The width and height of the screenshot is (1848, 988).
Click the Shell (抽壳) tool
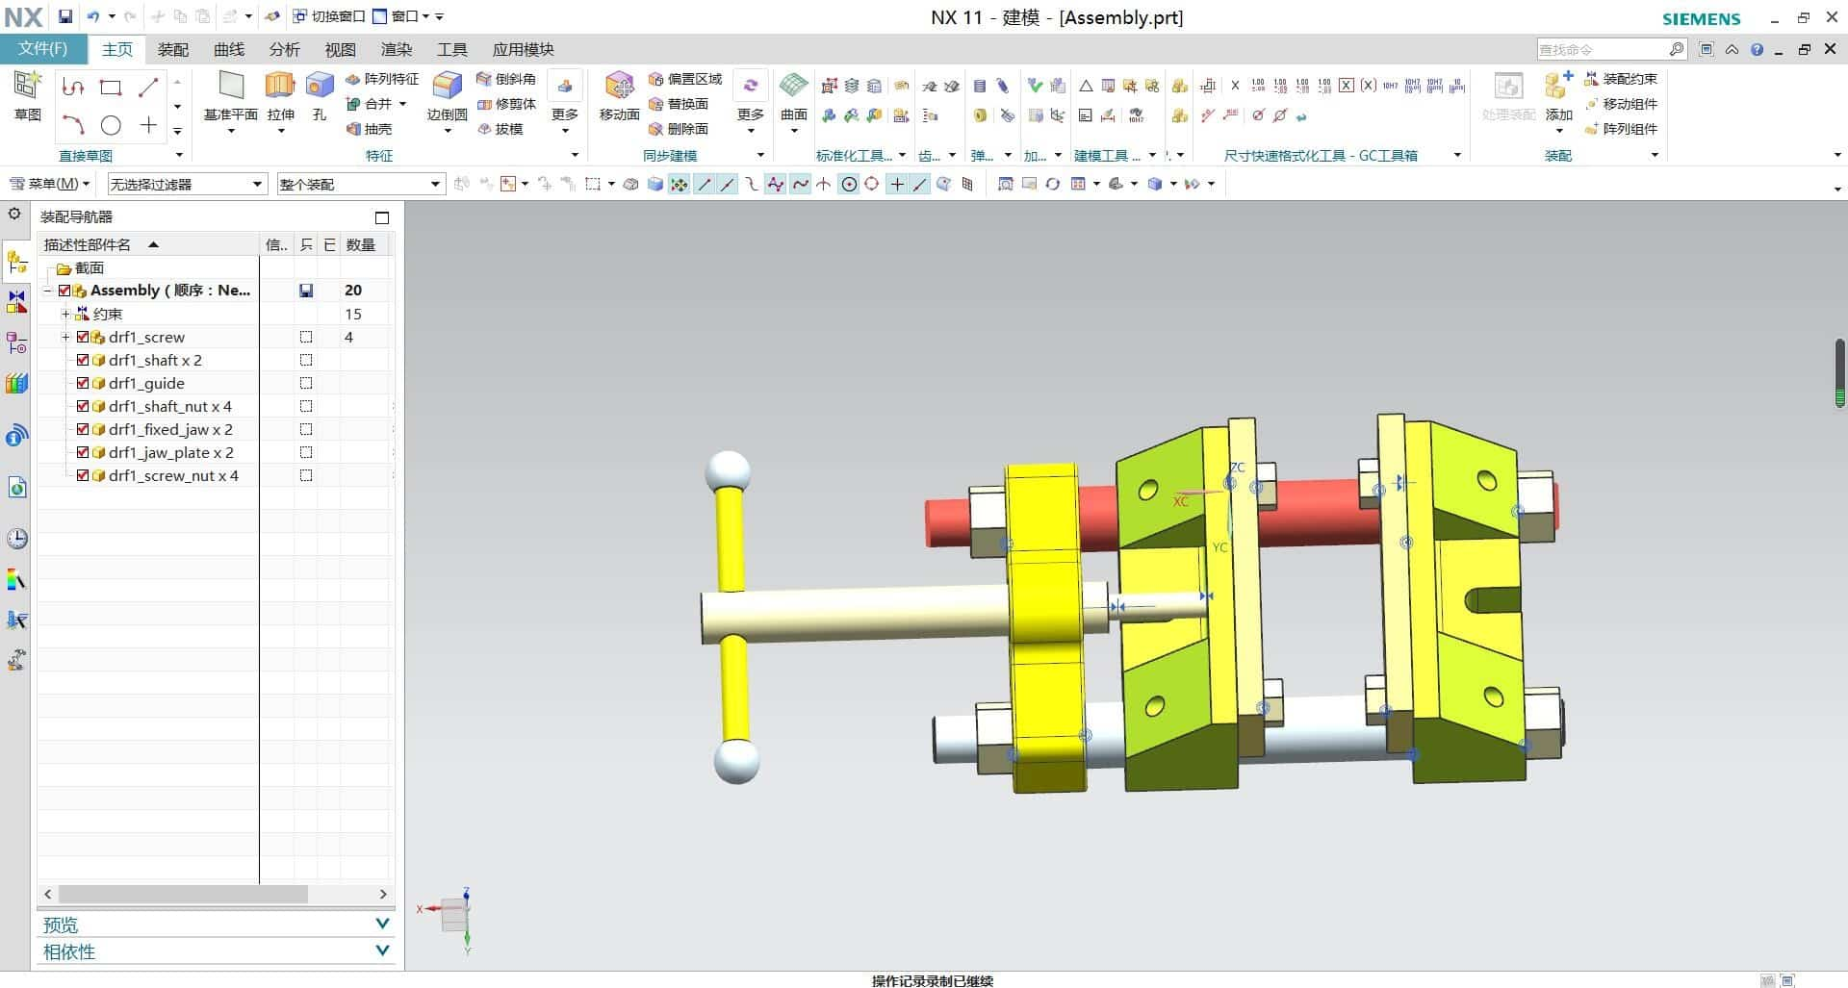pyautogui.click(x=370, y=129)
